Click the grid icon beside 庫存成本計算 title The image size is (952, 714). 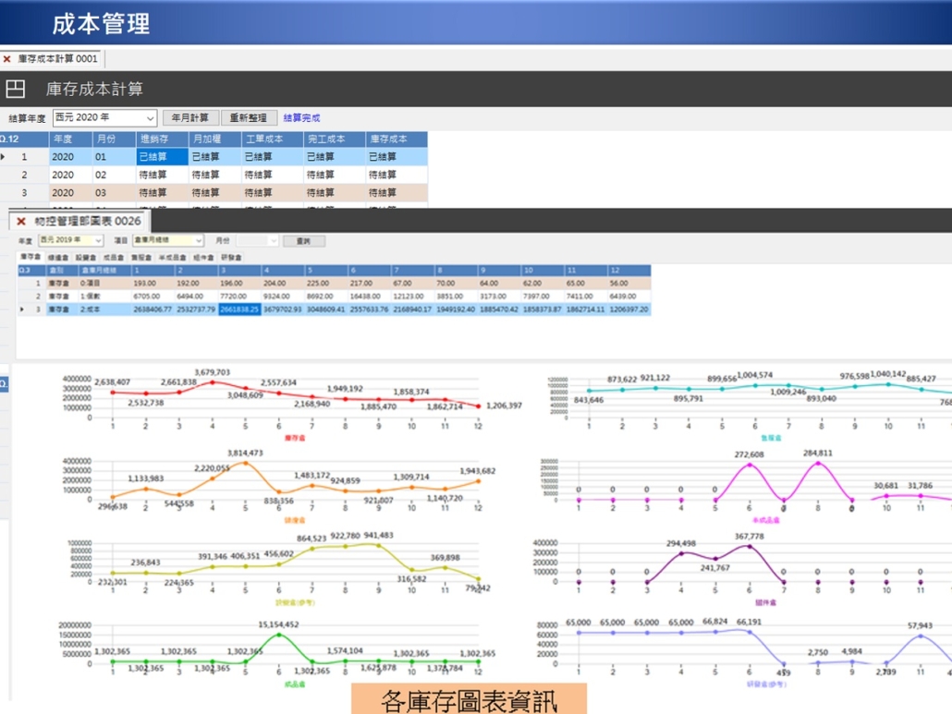pos(15,90)
